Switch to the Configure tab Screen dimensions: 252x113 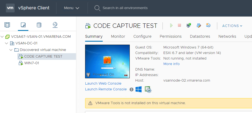pos(142,36)
